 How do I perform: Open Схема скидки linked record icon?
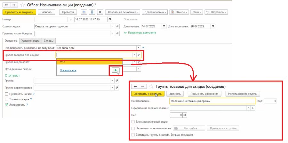point(117,26)
